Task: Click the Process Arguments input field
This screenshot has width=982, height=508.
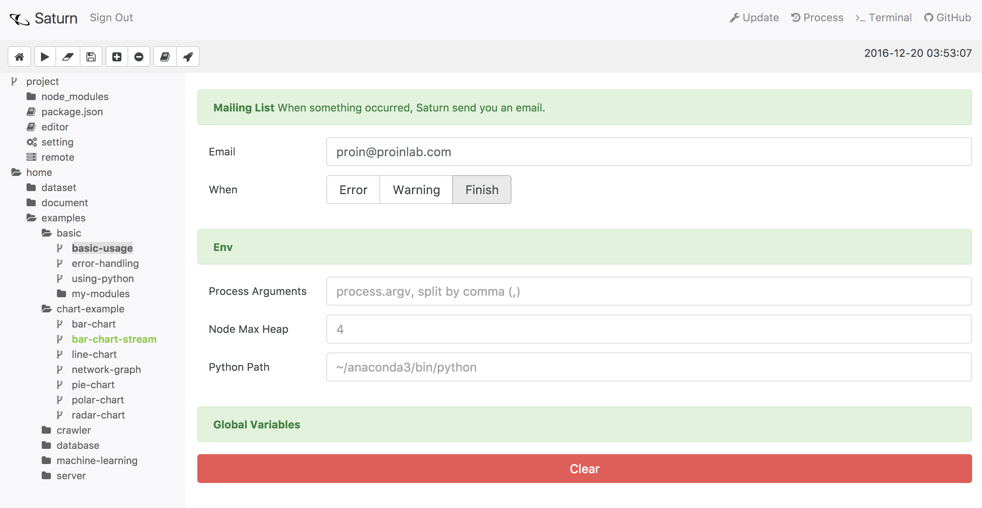Action: pos(648,291)
